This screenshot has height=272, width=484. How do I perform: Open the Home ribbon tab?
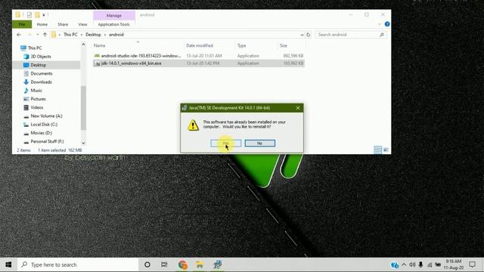(x=42, y=24)
